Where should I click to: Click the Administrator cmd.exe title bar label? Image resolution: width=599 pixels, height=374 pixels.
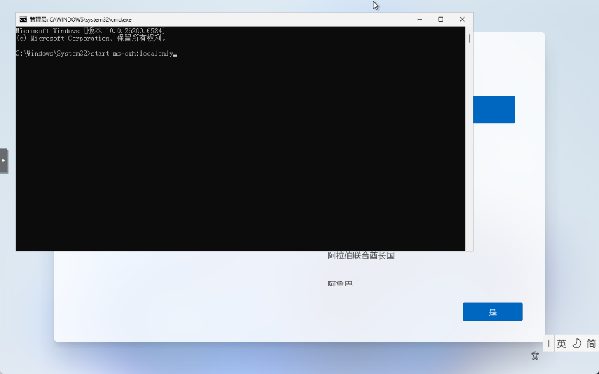click(x=81, y=19)
